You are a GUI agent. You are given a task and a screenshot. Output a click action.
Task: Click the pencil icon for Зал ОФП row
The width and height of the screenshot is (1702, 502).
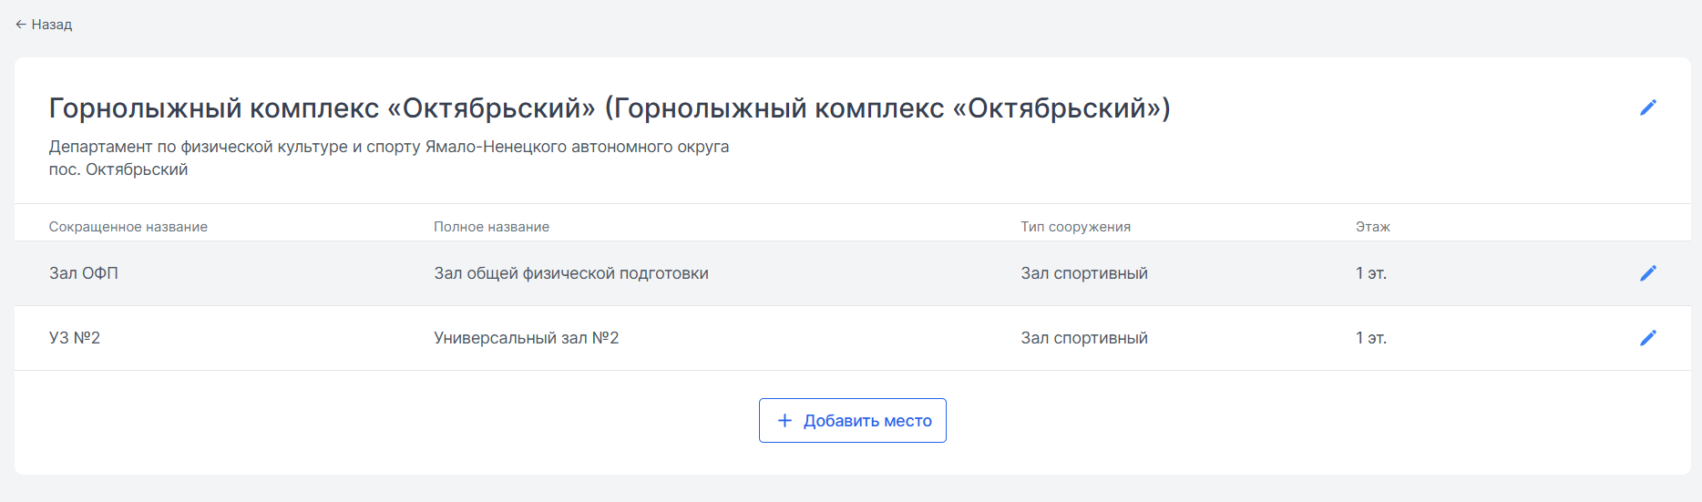pyautogui.click(x=1647, y=273)
